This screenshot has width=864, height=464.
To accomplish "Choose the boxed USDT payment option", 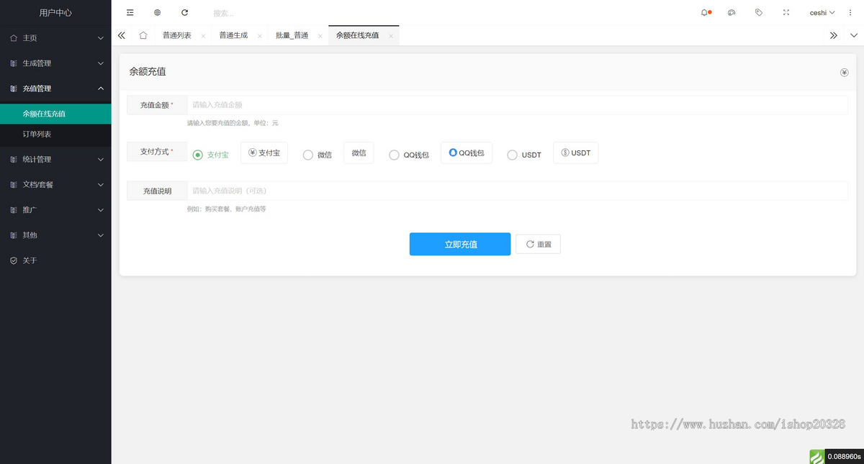I will pyautogui.click(x=576, y=153).
